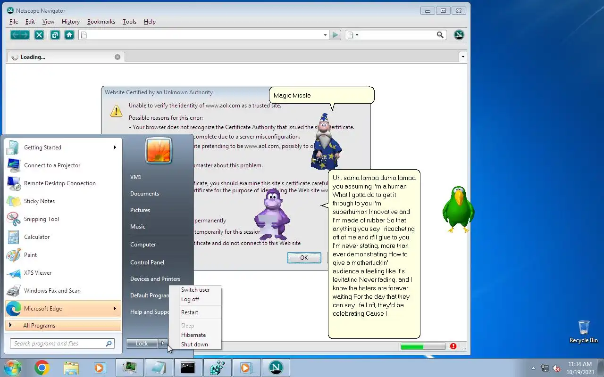Launch Snipping Tool from Start menu
The width and height of the screenshot is (604, 377).
pyautogui.click(x=63, y=219)
